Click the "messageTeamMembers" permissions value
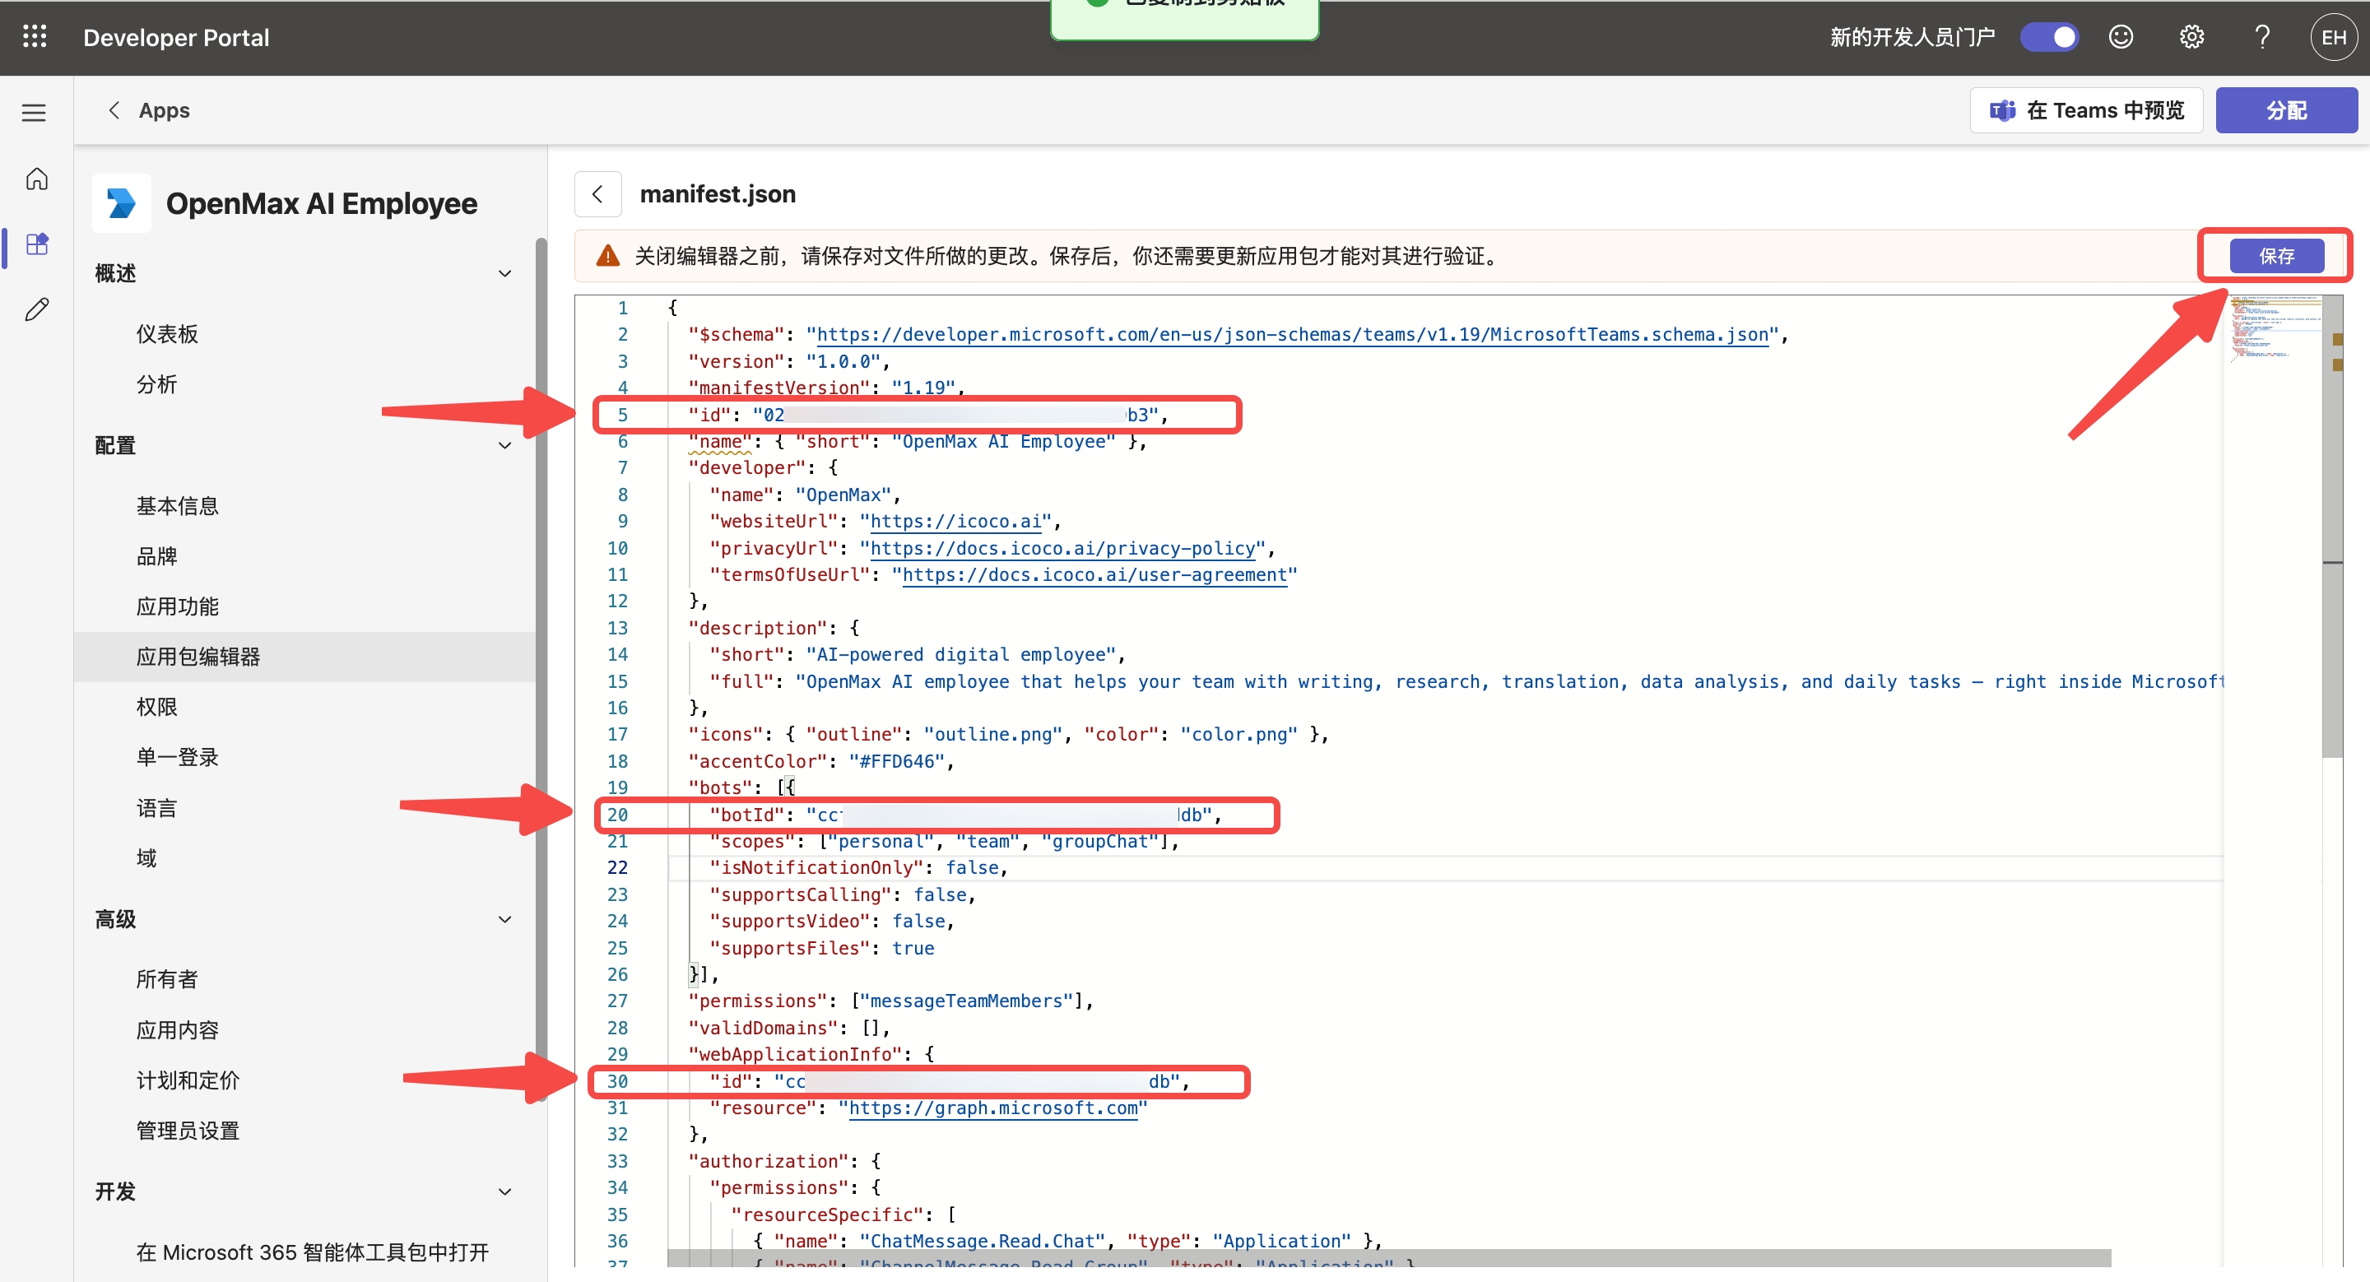Viewport: 2370px width, 1282px height. click(966, 1001)
